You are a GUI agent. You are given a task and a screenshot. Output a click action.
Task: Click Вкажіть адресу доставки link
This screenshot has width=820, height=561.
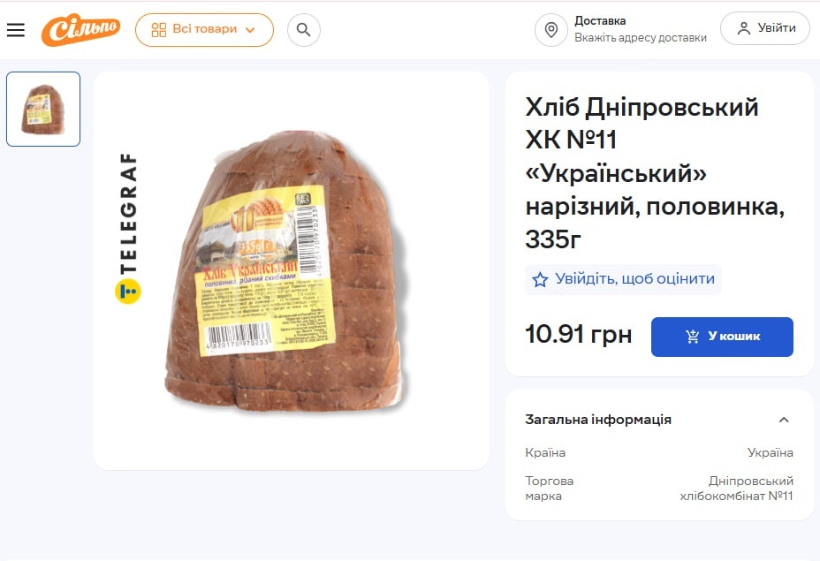click(x=641, y=38)
